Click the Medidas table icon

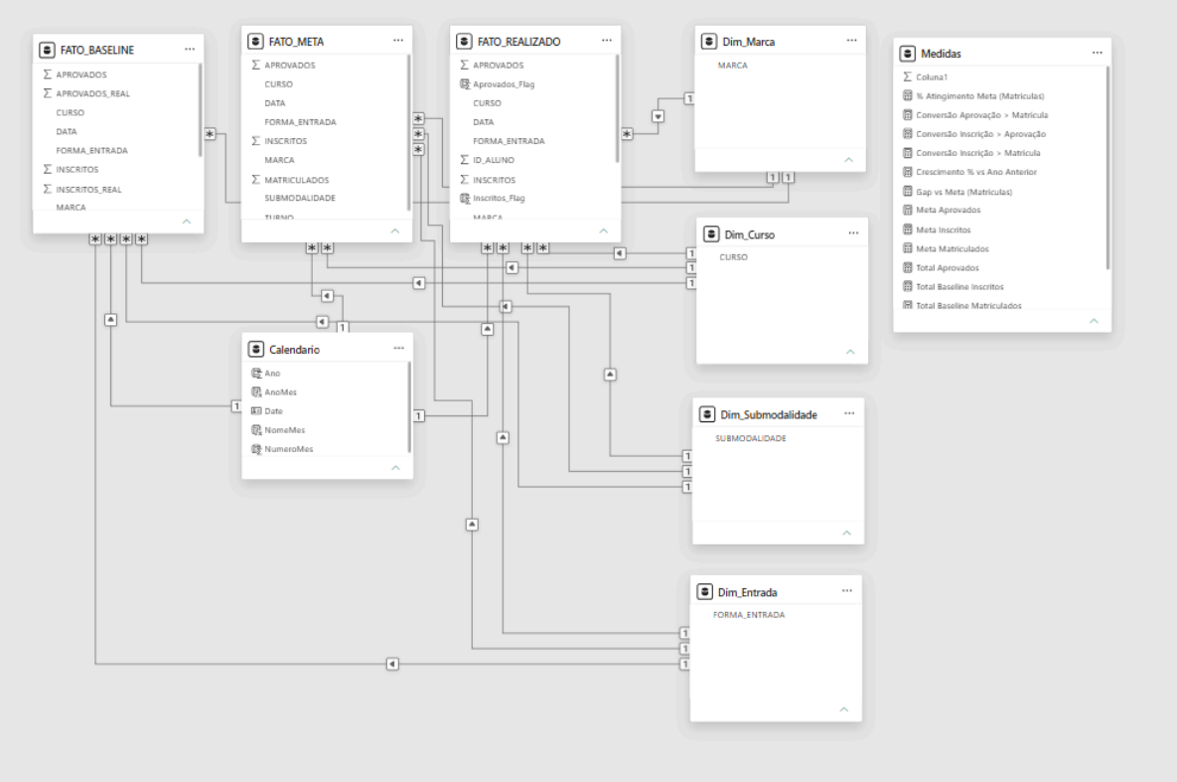click(908, 54)
